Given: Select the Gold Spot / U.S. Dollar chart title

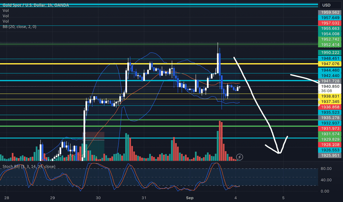Looking at the screenshot, I should click(36, 5).
